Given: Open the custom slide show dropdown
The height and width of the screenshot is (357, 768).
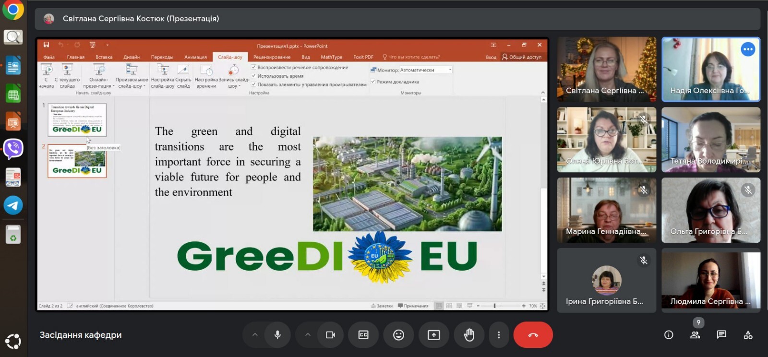Looking at the screenshot, I should coord(132,76).
